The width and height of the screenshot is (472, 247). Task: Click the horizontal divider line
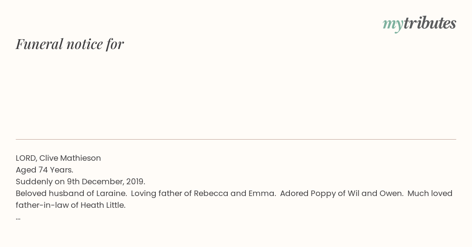(x=236, y=139)
